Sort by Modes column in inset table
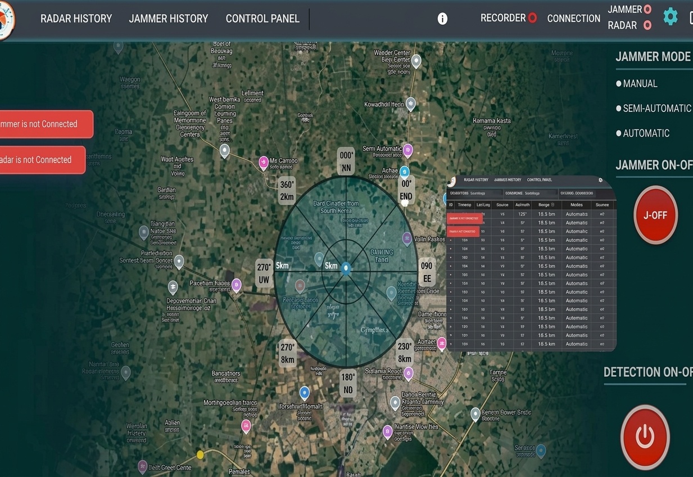Image resolution: width=693 pixels, height=477 pixels. pos(577,205)
